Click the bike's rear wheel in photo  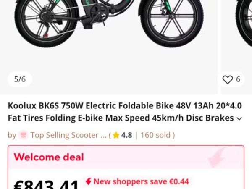[45, 22]
